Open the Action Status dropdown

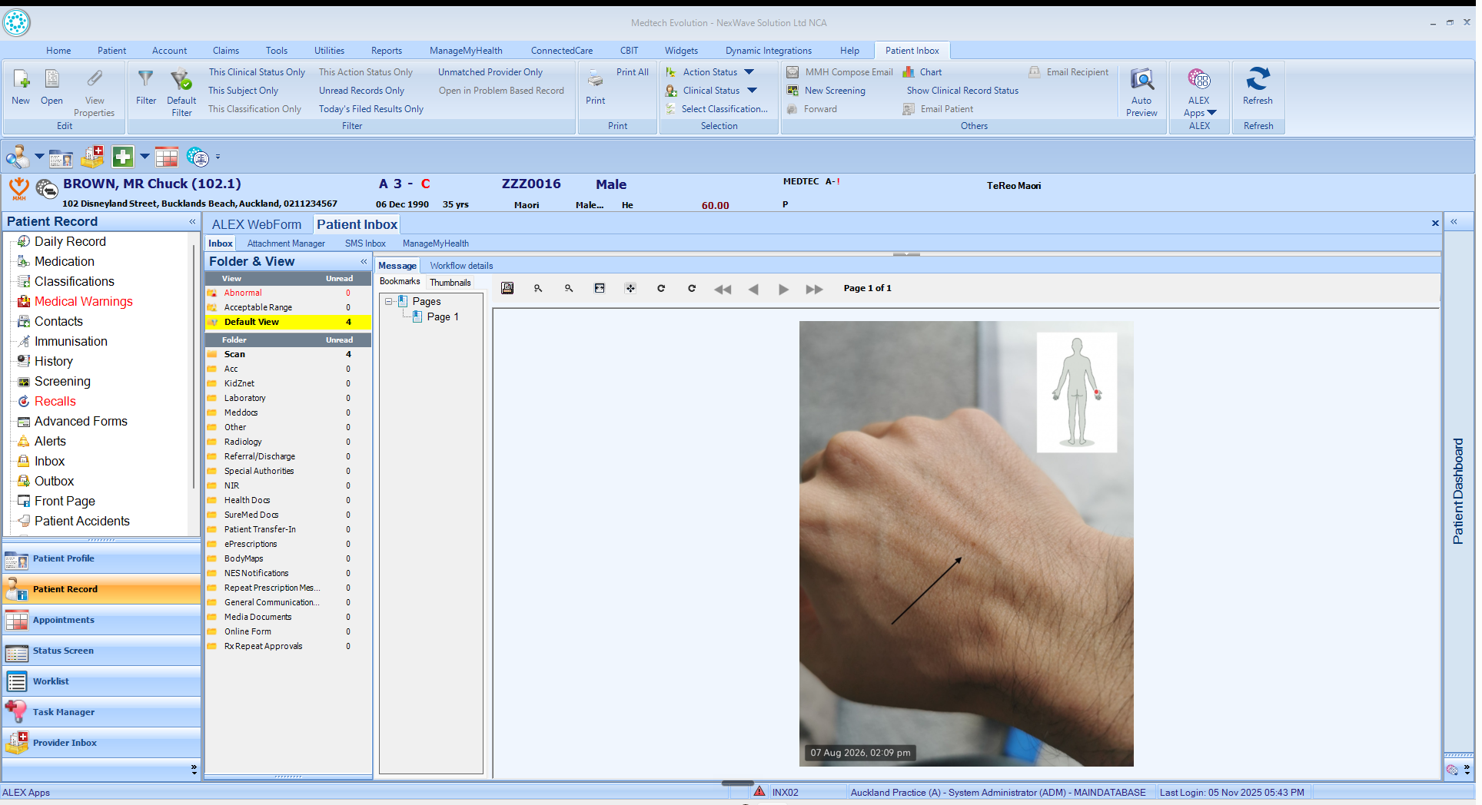(x=749, y=72)
